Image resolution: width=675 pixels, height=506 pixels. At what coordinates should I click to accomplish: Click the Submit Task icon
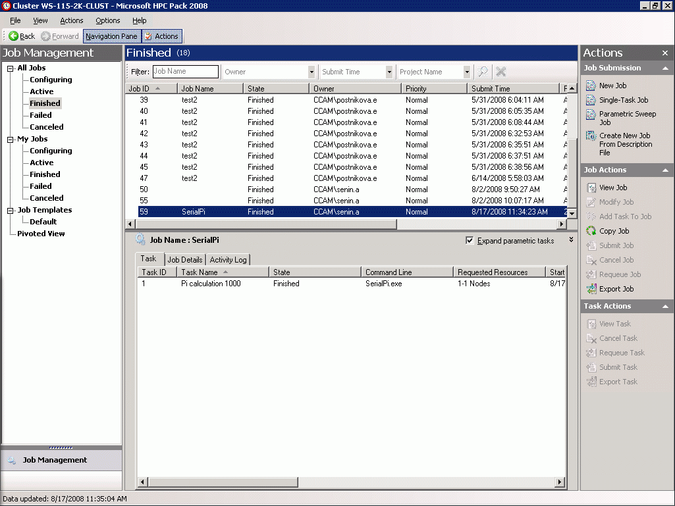pyautogui.click(x=591, y=367)
